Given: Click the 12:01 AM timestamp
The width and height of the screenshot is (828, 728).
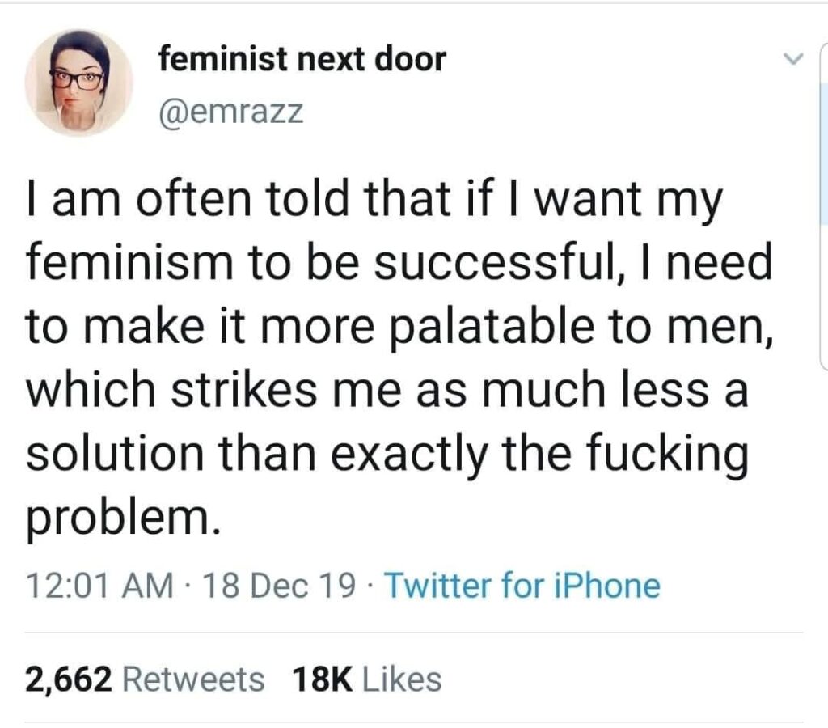Looking at the screenshot, I should [x=99, y=586].
